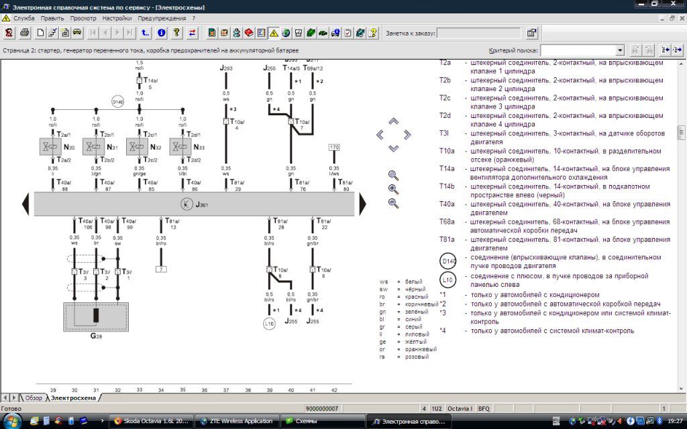Open the Просмотр menu
Viewport: 687px width, 429px height.
pyautogui.click(x=83, y=18)
